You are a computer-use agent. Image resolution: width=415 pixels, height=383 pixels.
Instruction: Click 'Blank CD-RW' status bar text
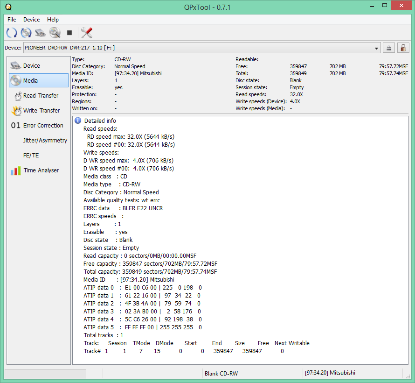221,374
